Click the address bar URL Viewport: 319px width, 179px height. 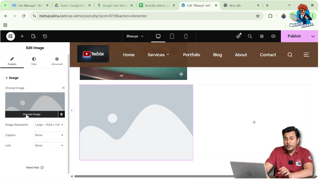(93, 16)
